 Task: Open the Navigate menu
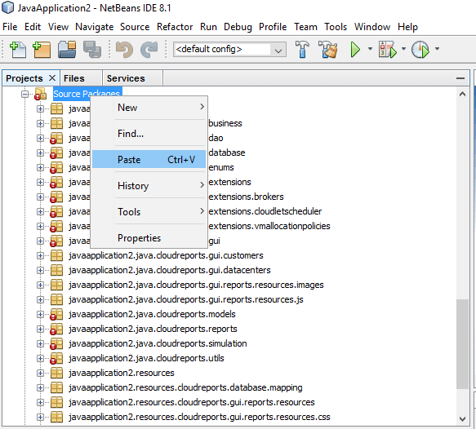click(x=95, y=27)
